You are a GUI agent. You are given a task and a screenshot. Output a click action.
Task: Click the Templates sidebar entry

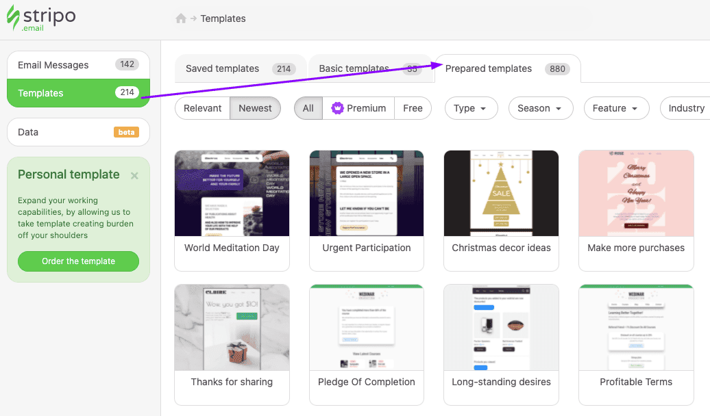(78, 93)
